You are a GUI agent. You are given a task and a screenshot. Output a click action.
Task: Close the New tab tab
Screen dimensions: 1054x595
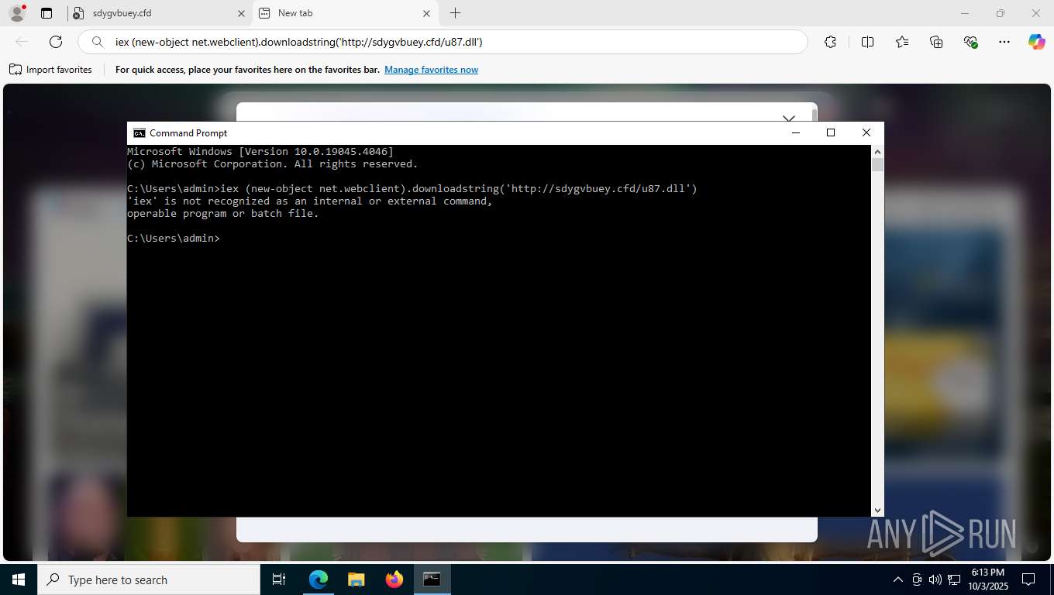426,13
